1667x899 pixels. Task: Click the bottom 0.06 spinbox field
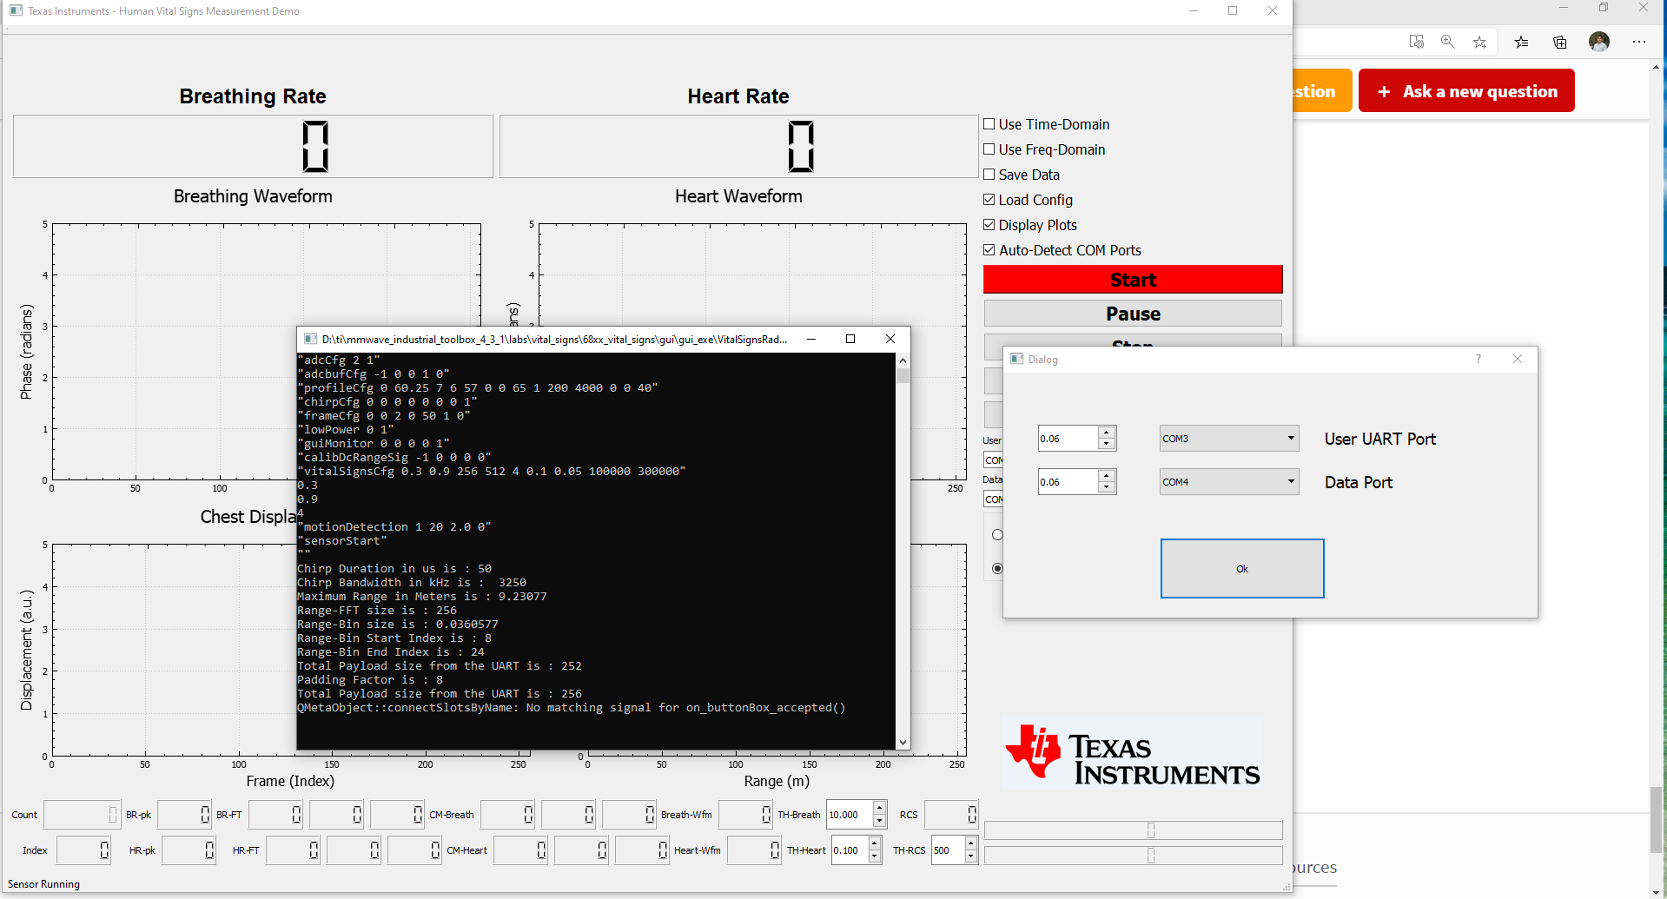1068,482
